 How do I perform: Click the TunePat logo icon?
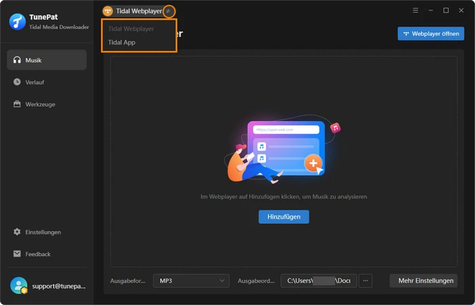[x=17, y=22]
